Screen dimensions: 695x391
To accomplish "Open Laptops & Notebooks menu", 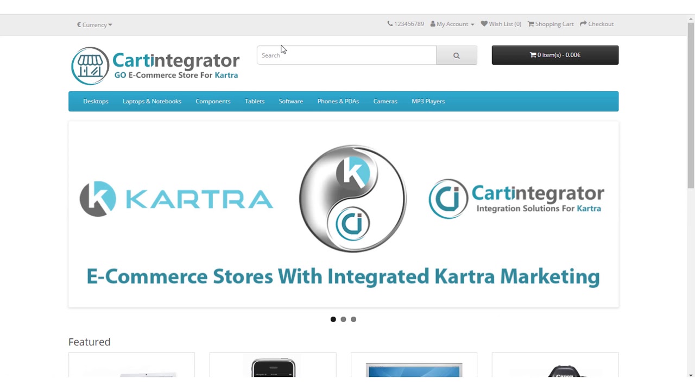I will point(152,101).
